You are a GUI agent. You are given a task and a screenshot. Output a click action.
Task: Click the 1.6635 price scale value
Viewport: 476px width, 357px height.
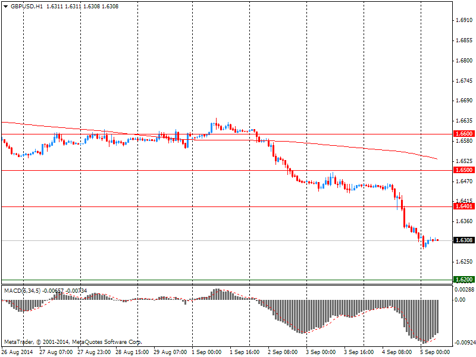pyautogui.click(x=465, y=121)
